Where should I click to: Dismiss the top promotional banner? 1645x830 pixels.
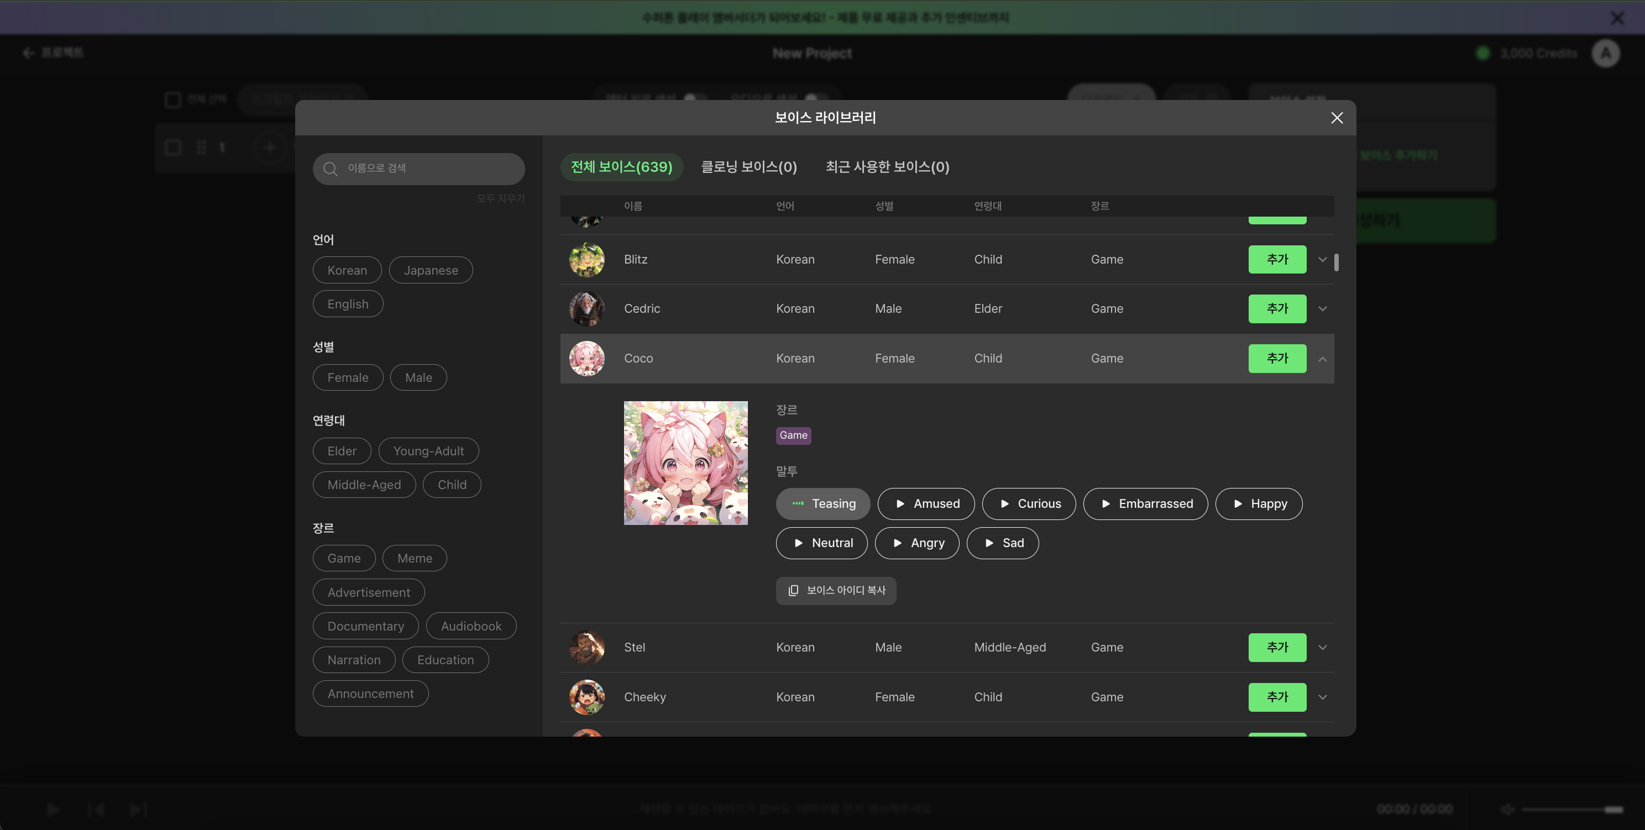tap(1617, 18)
